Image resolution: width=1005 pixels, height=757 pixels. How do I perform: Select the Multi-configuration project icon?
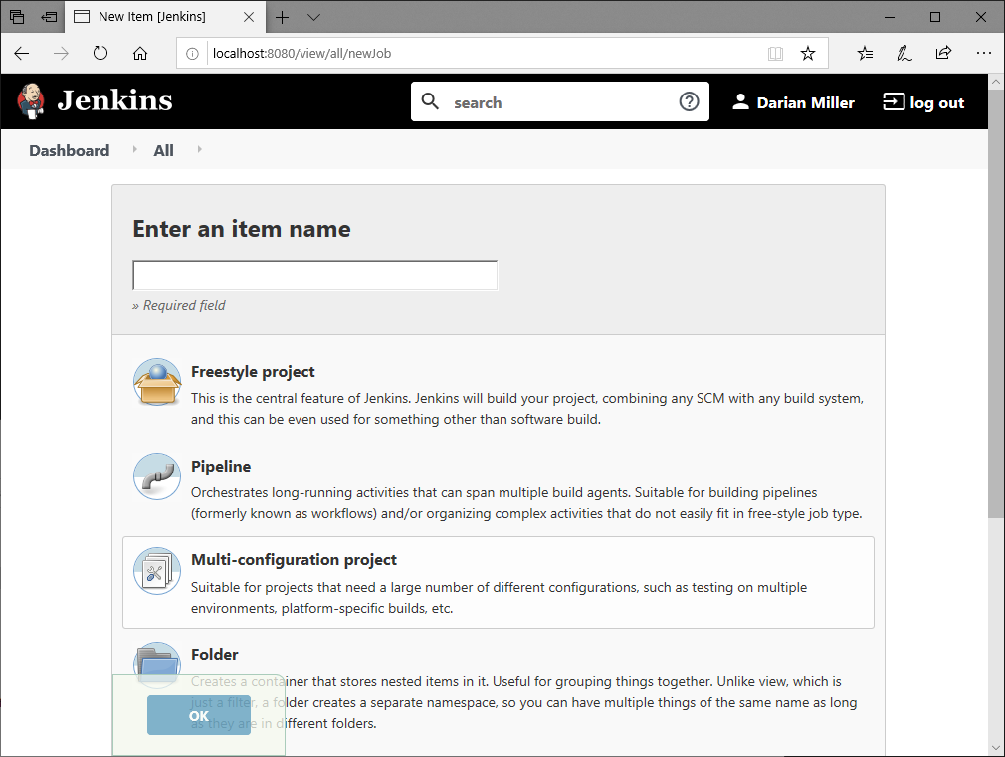tap(157, 571)
